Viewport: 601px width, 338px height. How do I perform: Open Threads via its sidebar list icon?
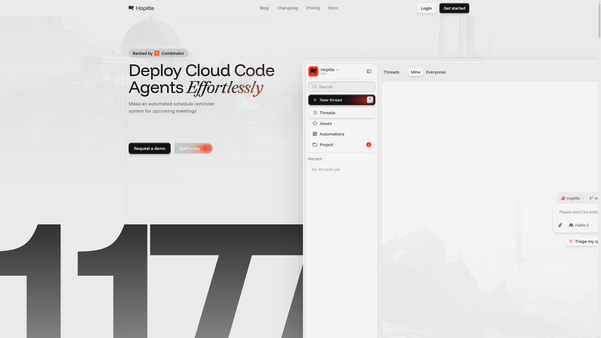pos(315,113)
